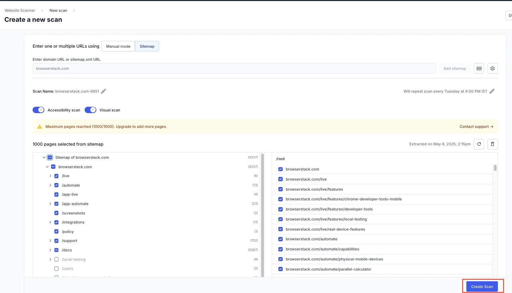512x293 pixels.
Task: Check the /local-testing folder checkbox
Action: pos(56,259)
